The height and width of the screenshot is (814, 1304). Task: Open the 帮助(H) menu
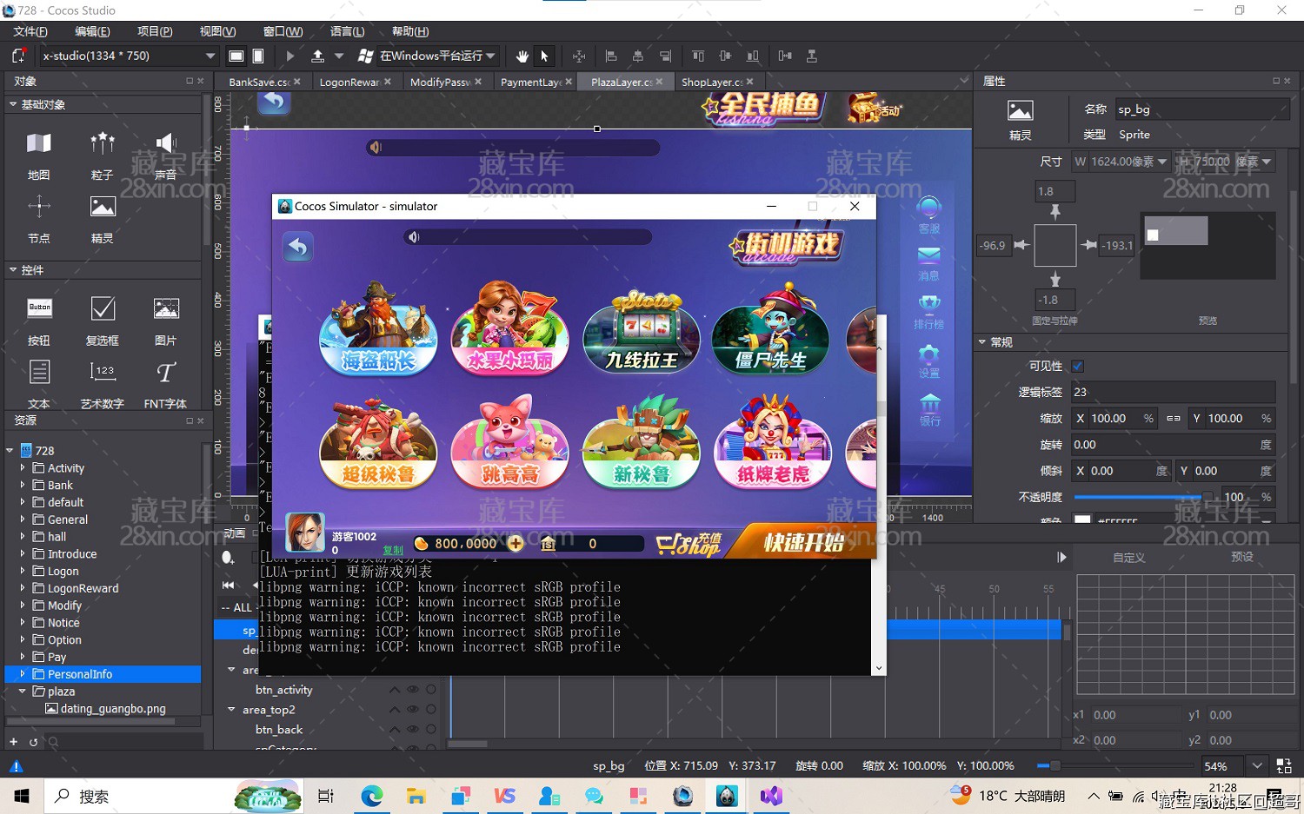point(410,31)
